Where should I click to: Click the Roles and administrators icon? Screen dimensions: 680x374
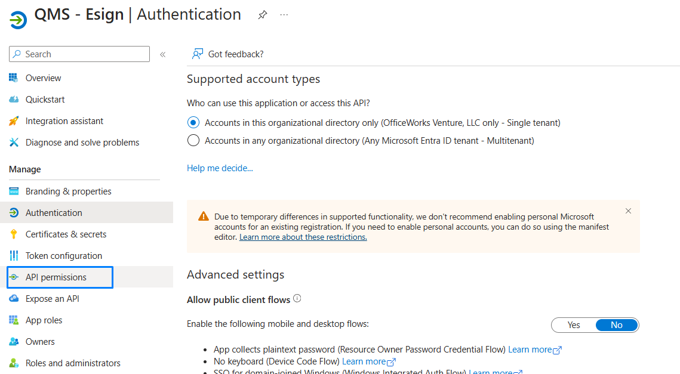click(x=14, y=363)
